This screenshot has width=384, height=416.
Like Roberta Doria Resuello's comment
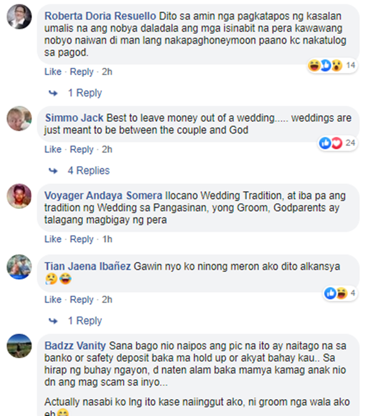tap(53, 72)
